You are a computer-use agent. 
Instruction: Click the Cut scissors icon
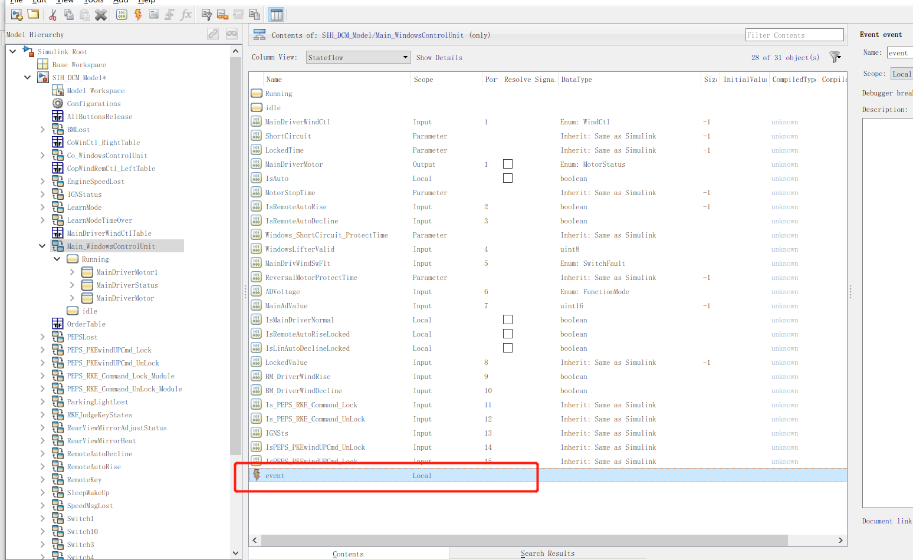pos(53,14)
